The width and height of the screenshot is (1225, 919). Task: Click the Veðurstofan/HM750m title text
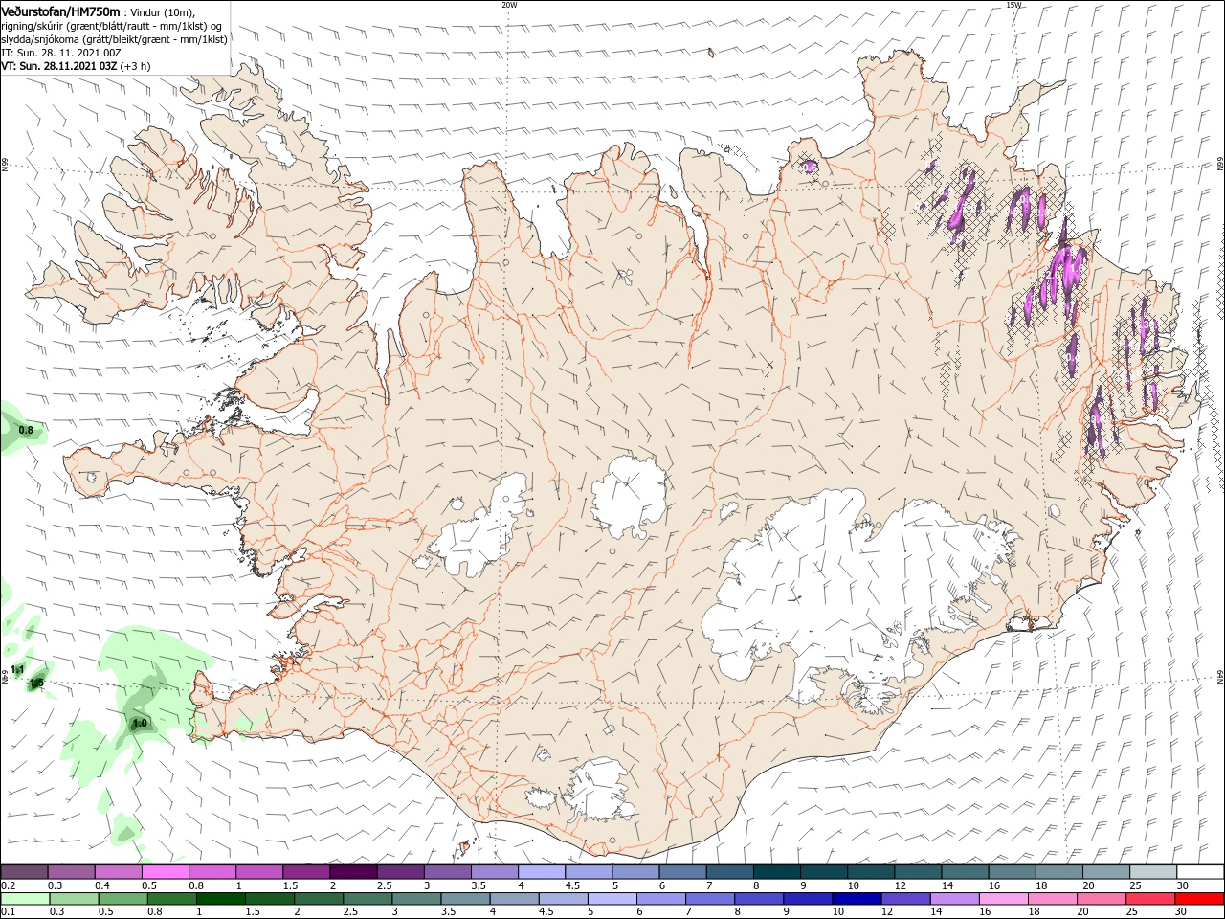tap(60, 11)
